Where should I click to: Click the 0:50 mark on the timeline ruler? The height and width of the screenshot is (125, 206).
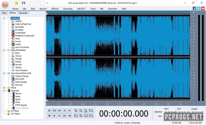(107, 104)
